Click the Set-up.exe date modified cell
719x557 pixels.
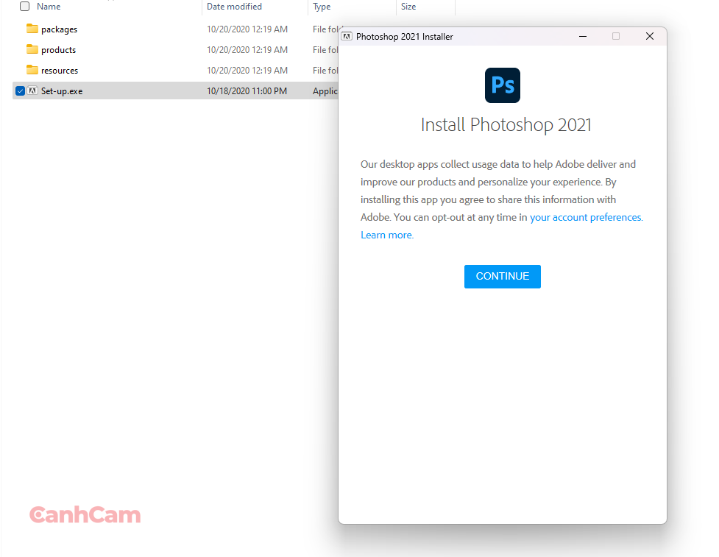(247, 91)
